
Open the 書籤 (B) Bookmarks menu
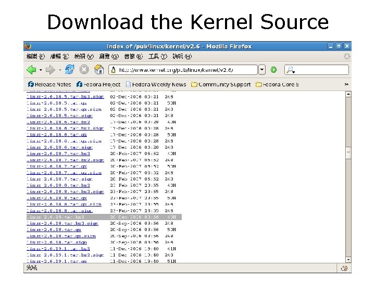pos(133,56)
